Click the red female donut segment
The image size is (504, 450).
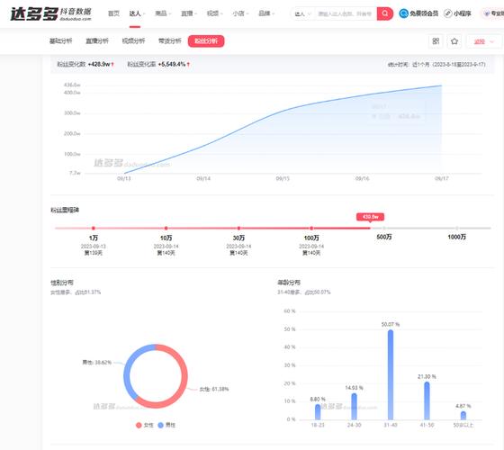184,379
